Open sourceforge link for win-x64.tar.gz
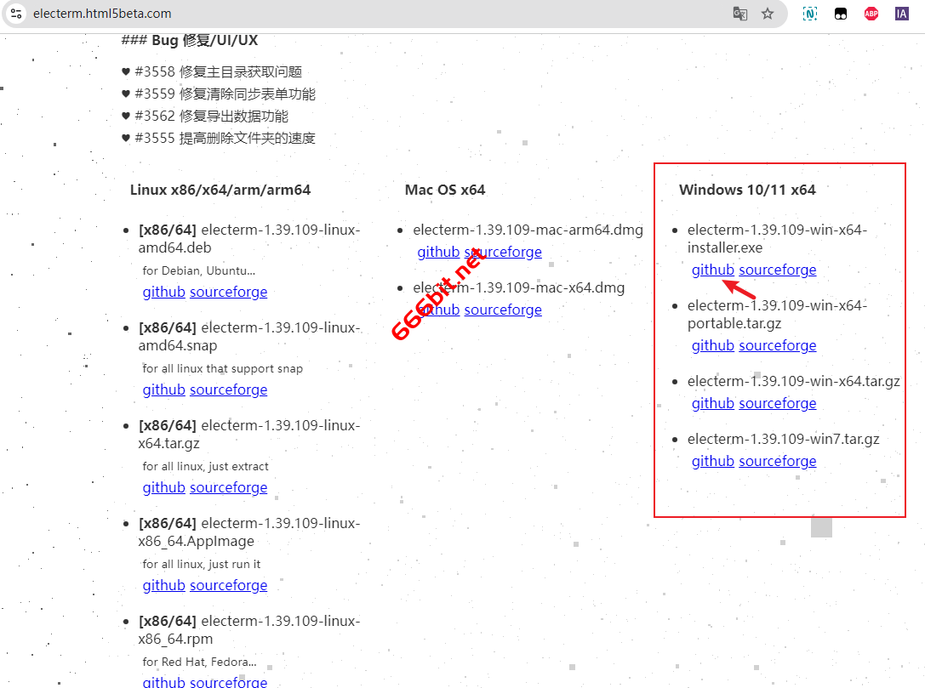Image resolution: width=925 pixels, height=688 pixels. pyautogui.click(x=777, y=403)
